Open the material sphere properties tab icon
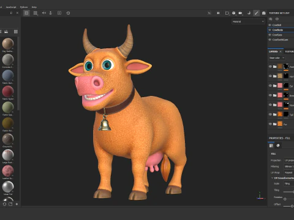 (x=278, y=145)
